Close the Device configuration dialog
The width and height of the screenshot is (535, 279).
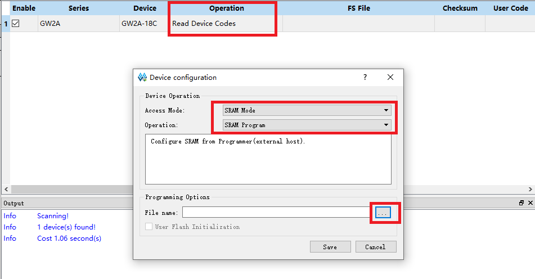tap(390, 77)
